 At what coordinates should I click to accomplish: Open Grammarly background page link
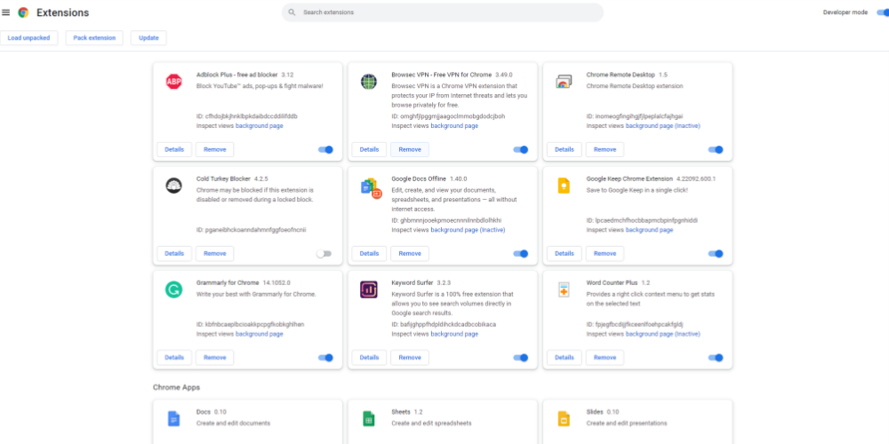coord(259,334)
